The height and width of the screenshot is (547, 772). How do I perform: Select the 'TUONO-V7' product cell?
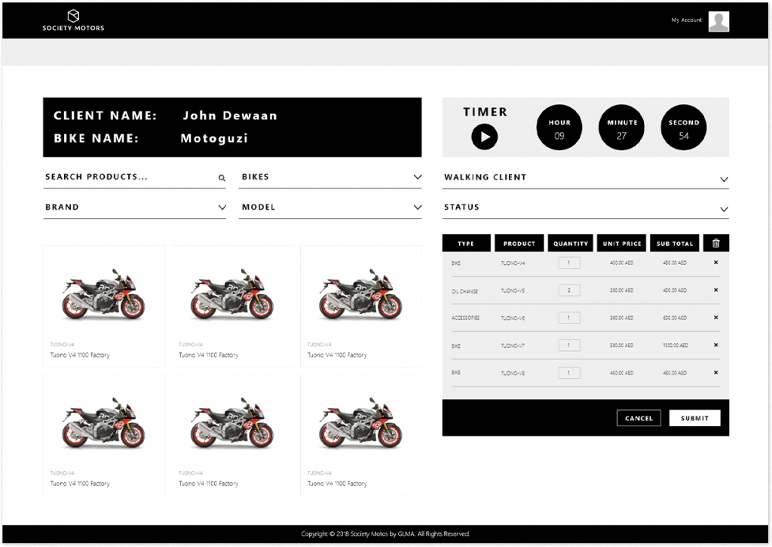[513, 346]
